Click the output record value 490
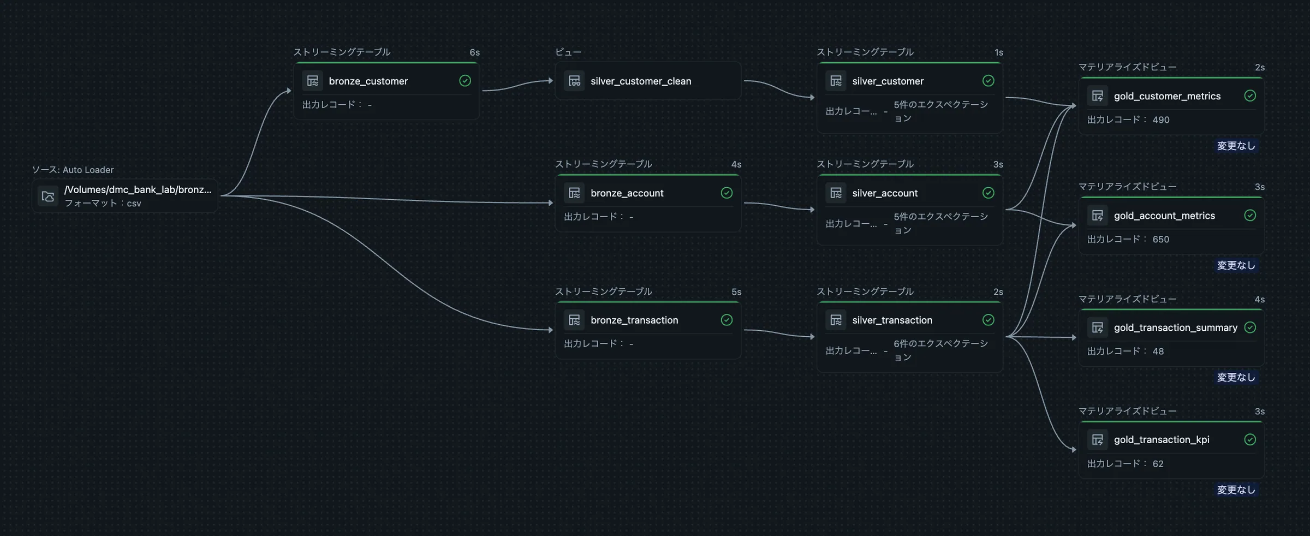 tap(1161, 120)
